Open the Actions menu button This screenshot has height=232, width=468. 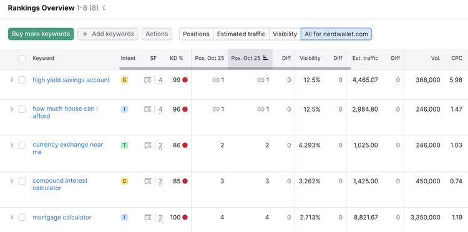point(157,34)
